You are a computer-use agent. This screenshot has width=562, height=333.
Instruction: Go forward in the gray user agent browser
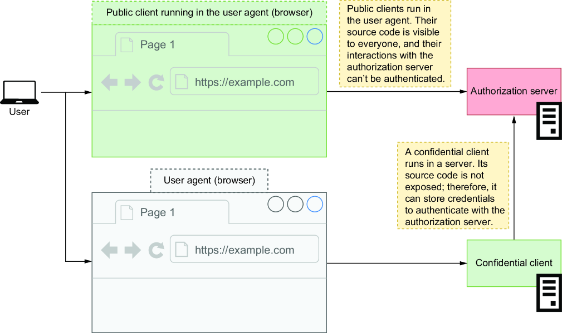tap(133, 250)
